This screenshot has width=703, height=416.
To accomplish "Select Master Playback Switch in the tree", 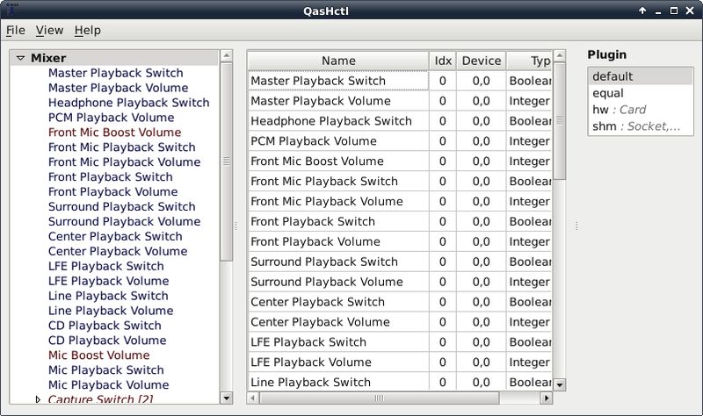I will 116,73.
